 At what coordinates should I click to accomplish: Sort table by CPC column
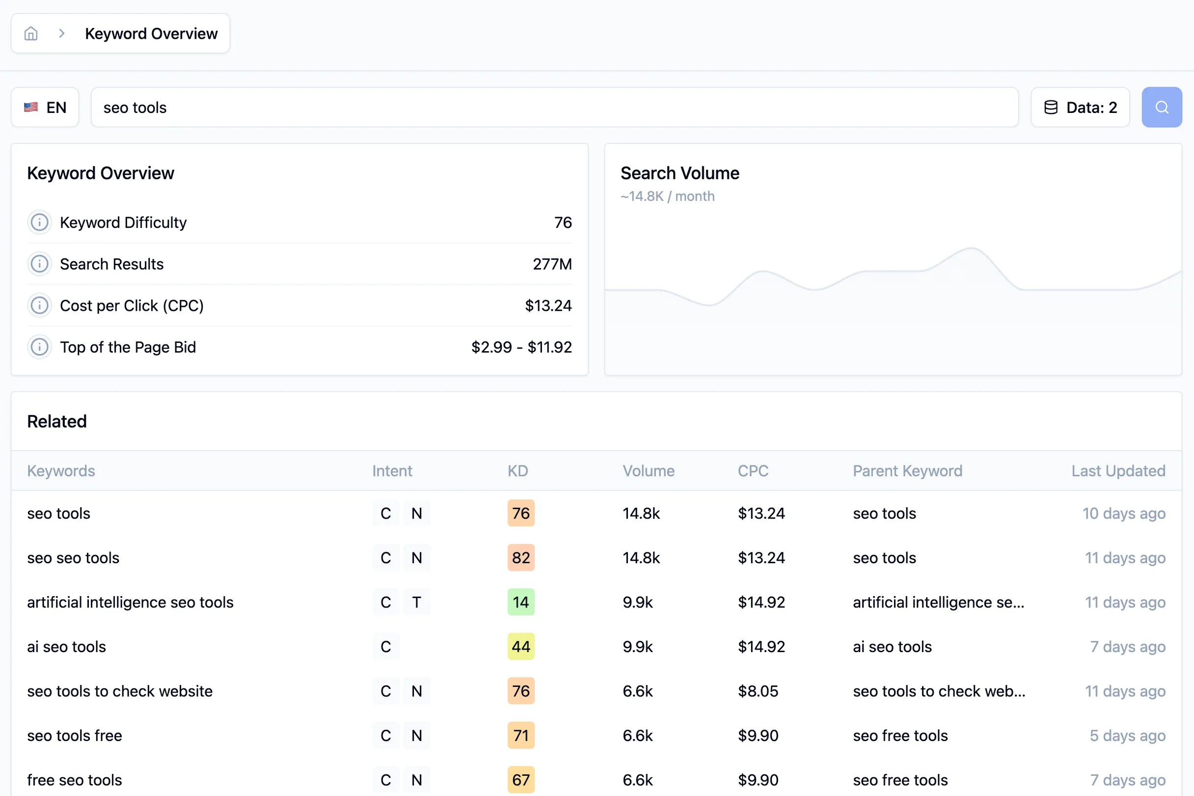[x=753, y=471]
